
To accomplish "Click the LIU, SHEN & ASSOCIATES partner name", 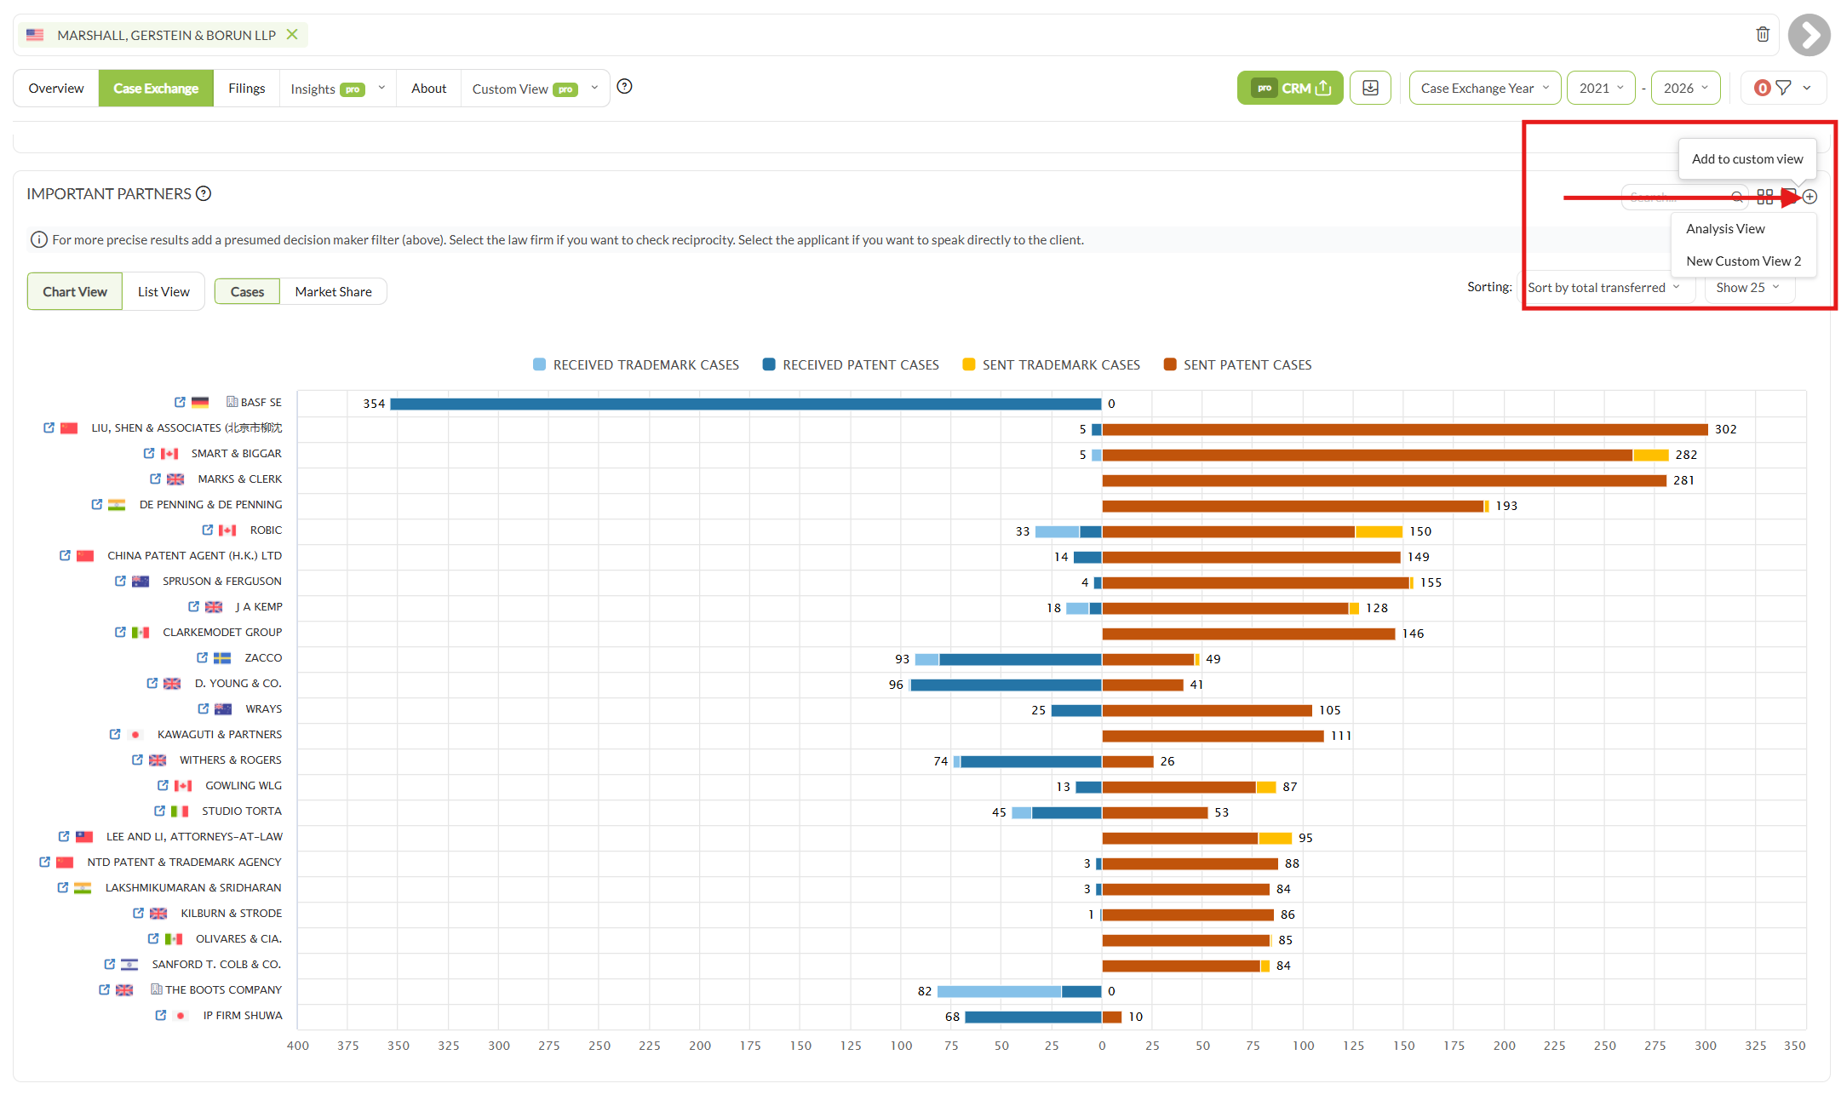I will [186, 427].
